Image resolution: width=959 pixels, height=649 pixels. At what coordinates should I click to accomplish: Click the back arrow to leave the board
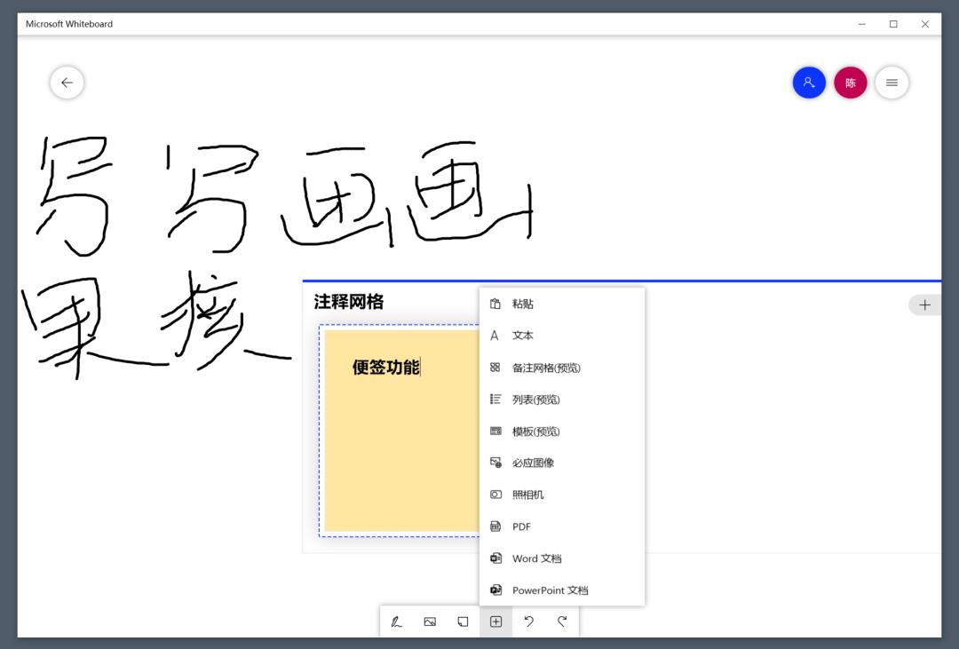pyautogui.click(x=67, y=82)
